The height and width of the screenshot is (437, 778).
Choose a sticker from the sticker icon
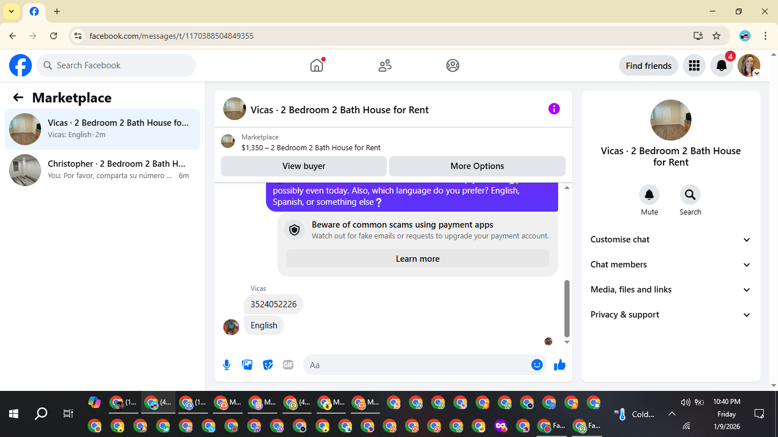click(x=268, y=365)
